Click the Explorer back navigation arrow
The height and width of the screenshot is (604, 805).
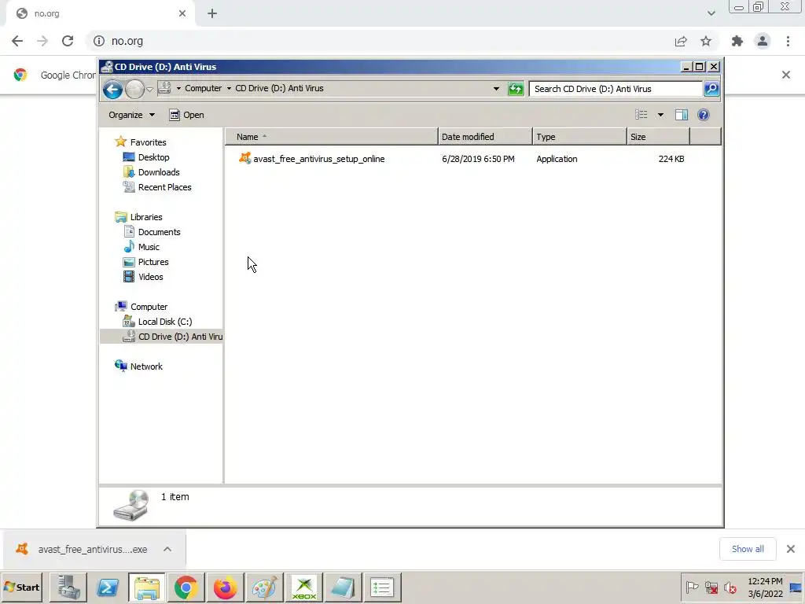point(112,90)
